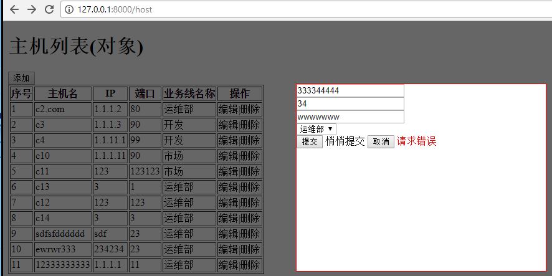Click 开发 cell in row c3

(189, 125)
